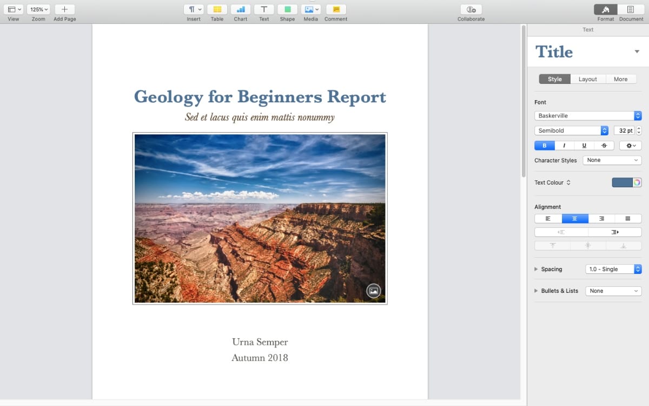Apply underline to the Title text

pos(584,145)
